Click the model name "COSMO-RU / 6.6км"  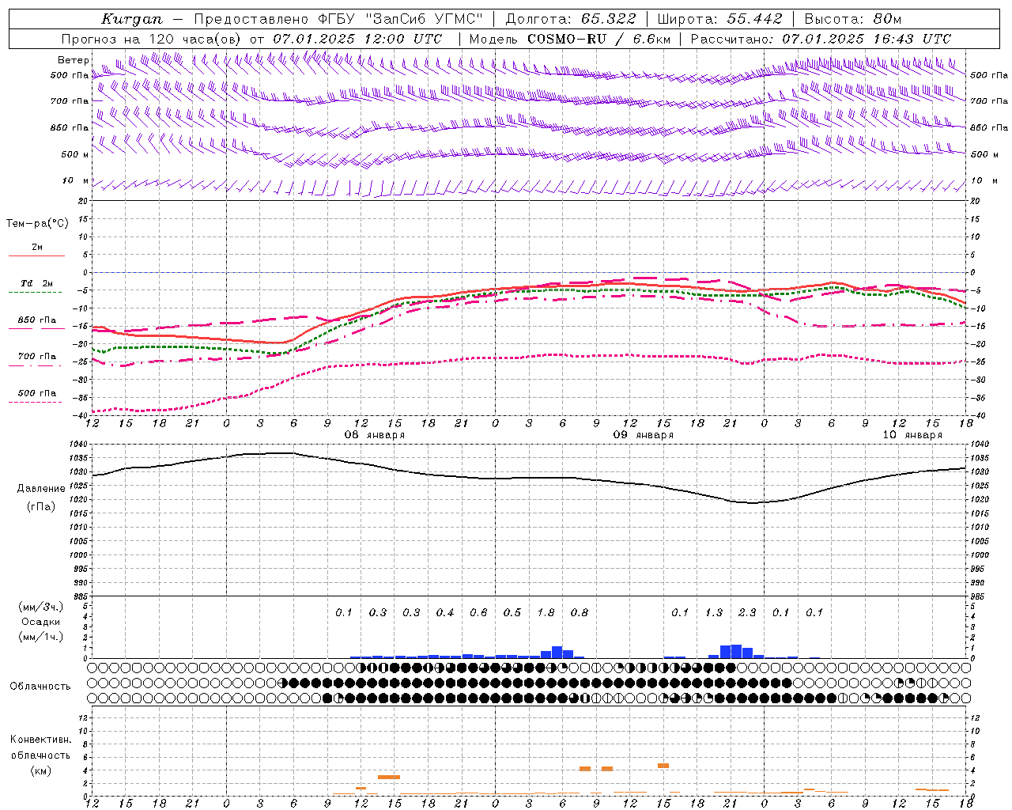pos(599,39)
